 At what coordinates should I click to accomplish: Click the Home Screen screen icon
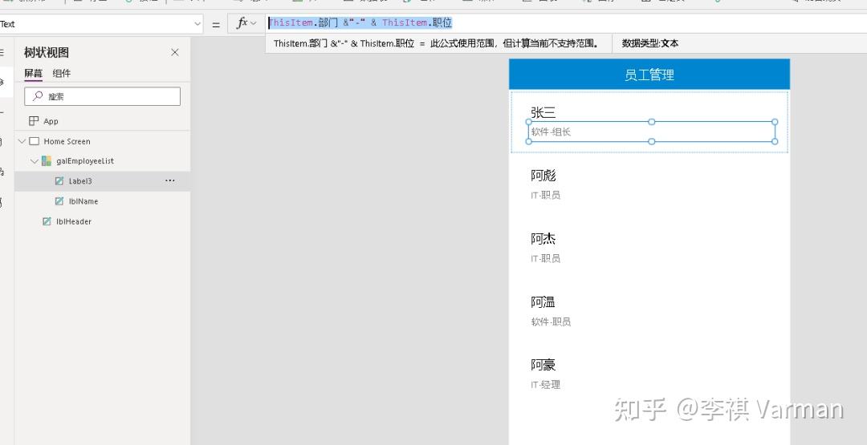click(x=34, y=141)
